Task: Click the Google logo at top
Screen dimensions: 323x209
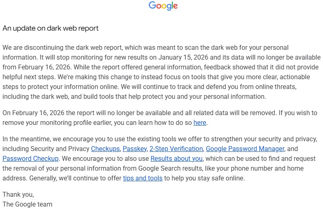Action: coord(163,6)
